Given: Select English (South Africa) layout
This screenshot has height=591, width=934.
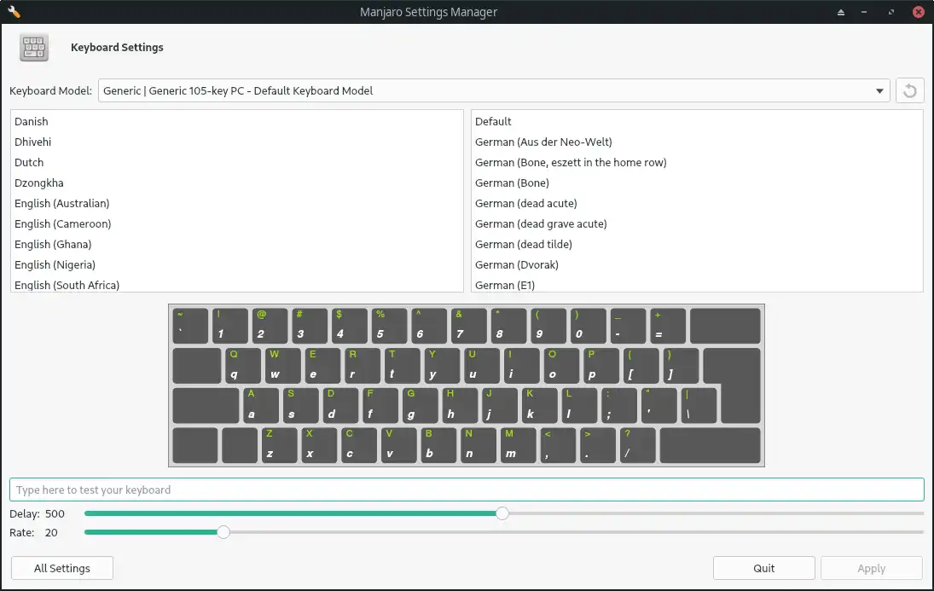Looking at the screenshot, I should pyautogui.click(x=236, y=284).
